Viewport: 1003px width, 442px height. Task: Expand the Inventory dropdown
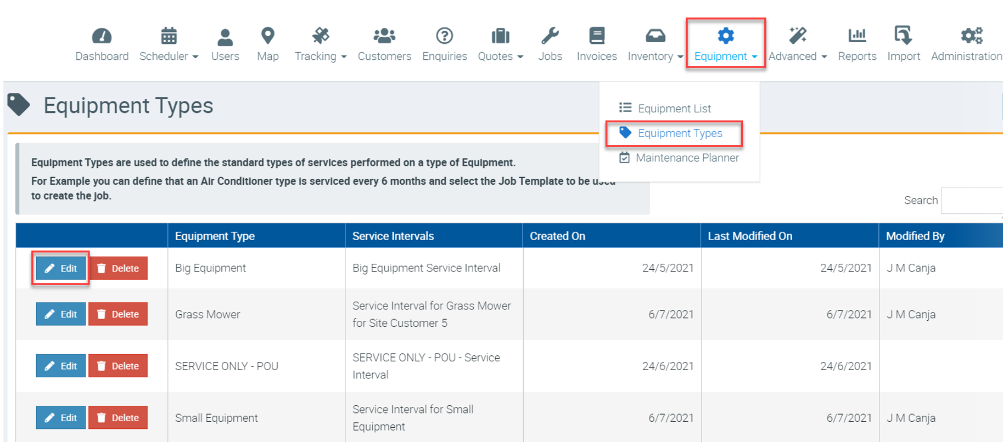click(655, 56)
